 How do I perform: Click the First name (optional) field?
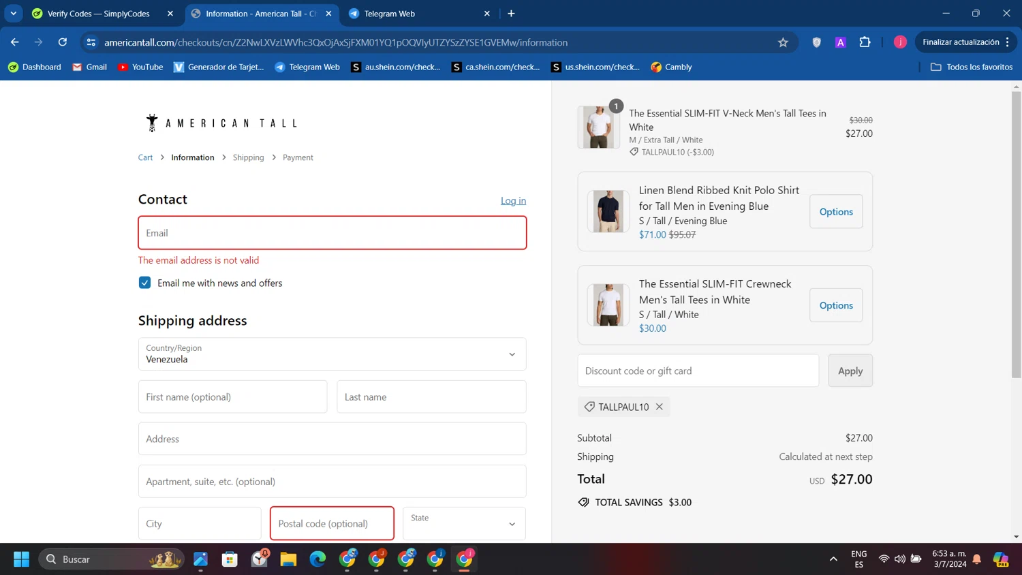coord(233,397)
